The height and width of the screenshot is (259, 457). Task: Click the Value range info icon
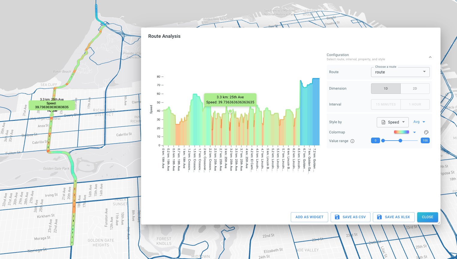point(352,141)
